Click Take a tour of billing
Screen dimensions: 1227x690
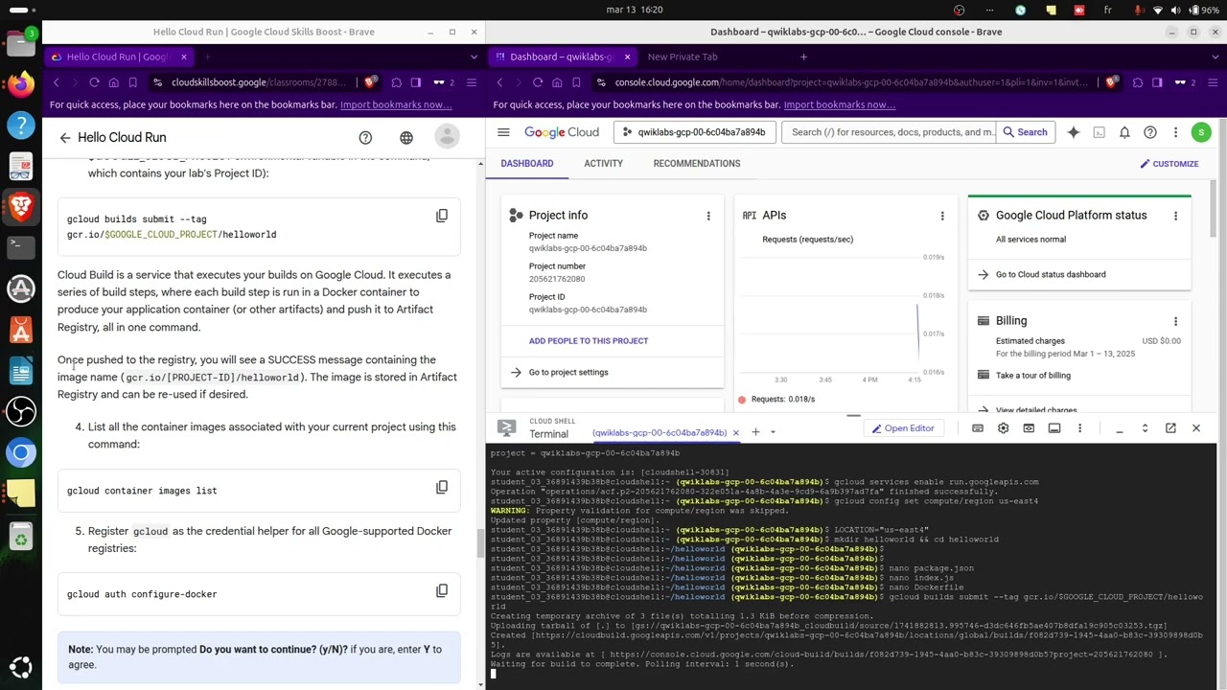1033,376
